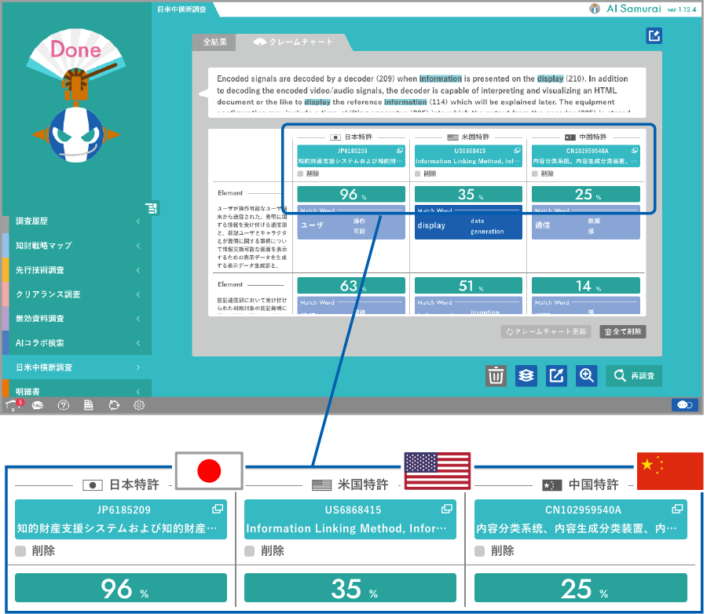The width and height of the screenshot is (707, 614).
Task: Click the trash can delete icon
Action: [496, 376]
